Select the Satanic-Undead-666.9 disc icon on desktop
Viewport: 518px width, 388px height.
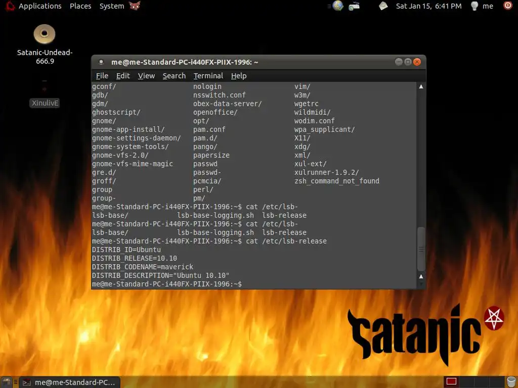pyautogui.click(x=45, y=34)
